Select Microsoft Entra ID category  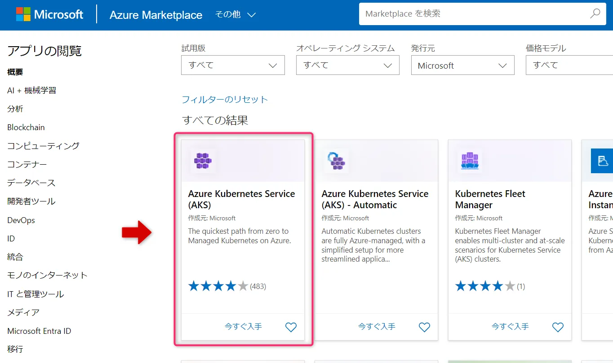click(x=39, y=331)
